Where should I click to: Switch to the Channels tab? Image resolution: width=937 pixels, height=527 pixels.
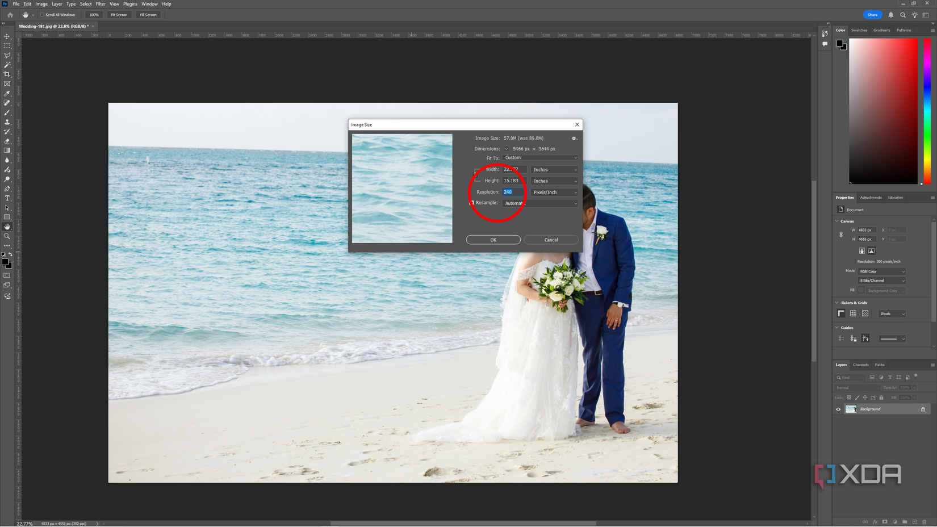861,365
